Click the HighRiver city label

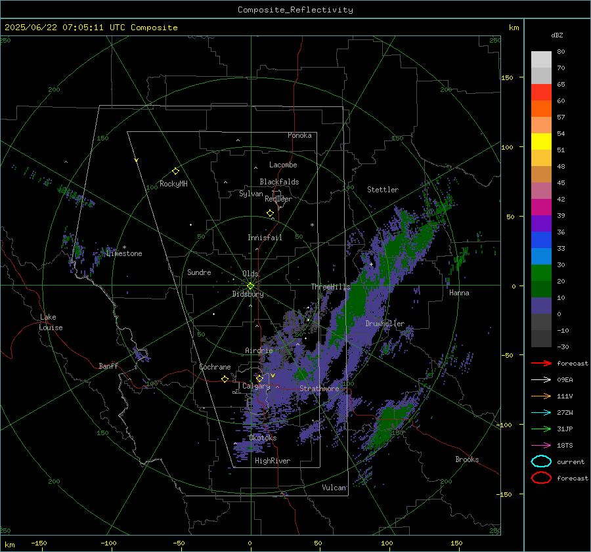(273, 461)
